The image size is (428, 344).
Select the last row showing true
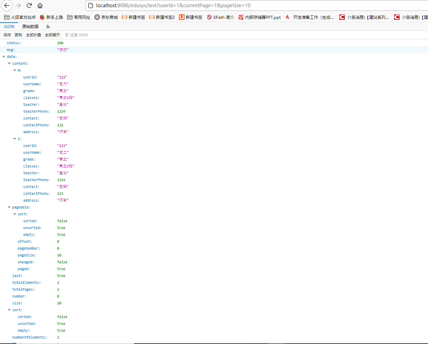[214, 276]
